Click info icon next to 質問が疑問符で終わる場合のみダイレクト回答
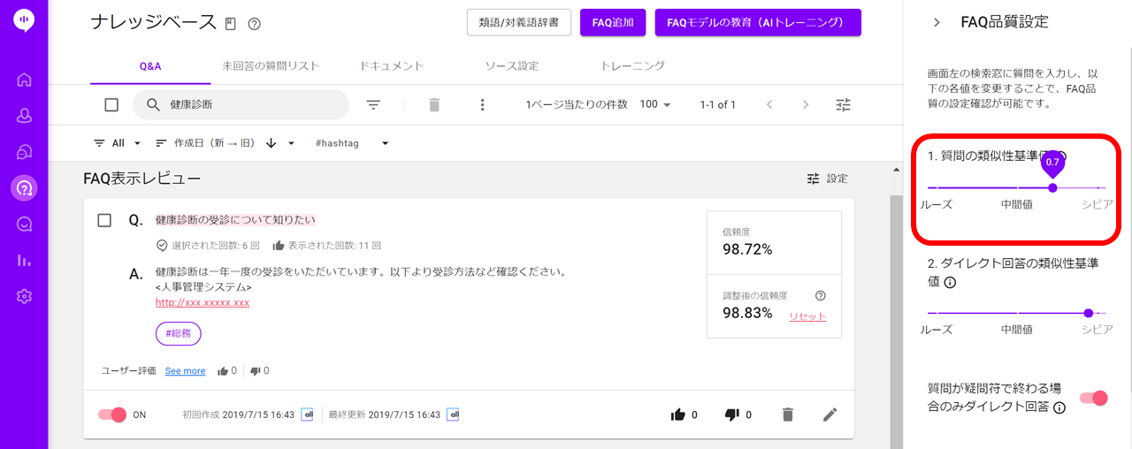The height and width of the screenshot is (449, 1132). [x=1059, y=407]
